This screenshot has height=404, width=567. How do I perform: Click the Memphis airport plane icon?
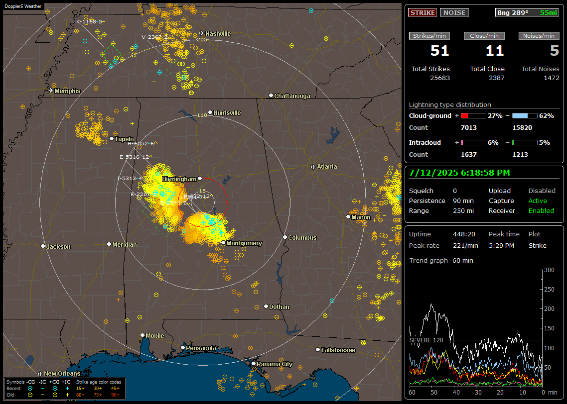51,91
